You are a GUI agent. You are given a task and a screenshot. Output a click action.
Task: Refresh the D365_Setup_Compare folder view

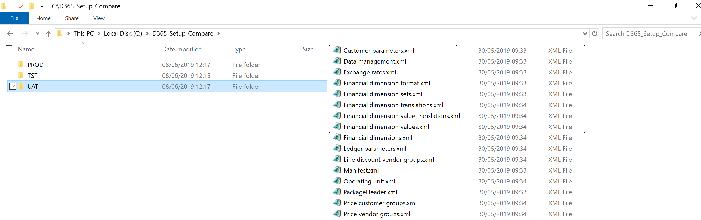pyautogui.click(x=595, y=33)
